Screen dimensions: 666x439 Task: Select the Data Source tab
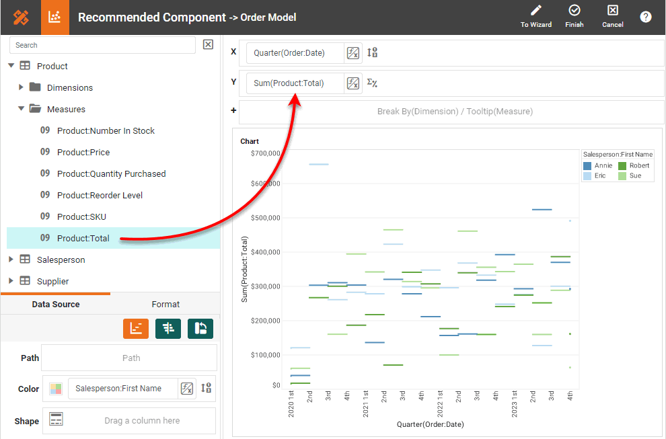tap(56, 305)
